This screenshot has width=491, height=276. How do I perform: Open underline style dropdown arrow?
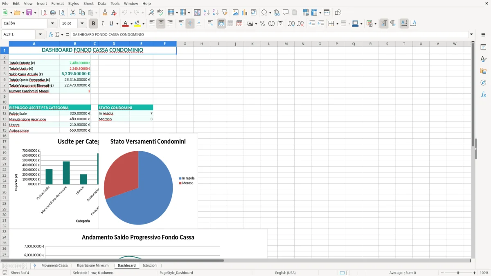coord(117,24)
